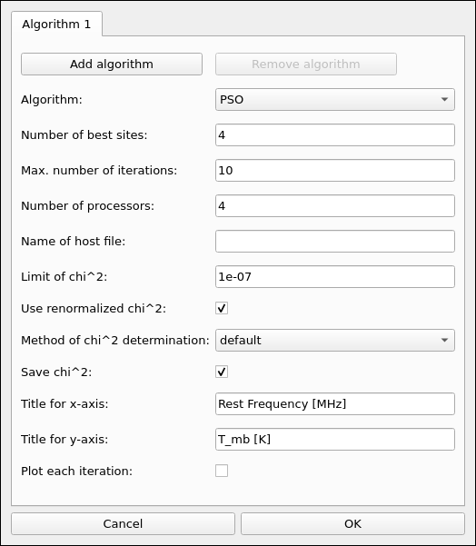Uncheck Use renormalized chi^2 checkbox
Viewport: 476px width, 546px height.
pos(222,308)
